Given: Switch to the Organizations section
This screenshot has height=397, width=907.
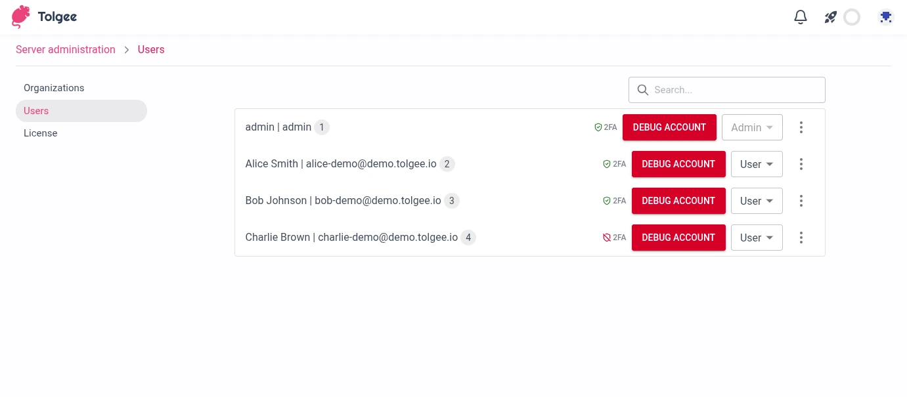Looking at the screenshot, I should click(x=54, y=88).
